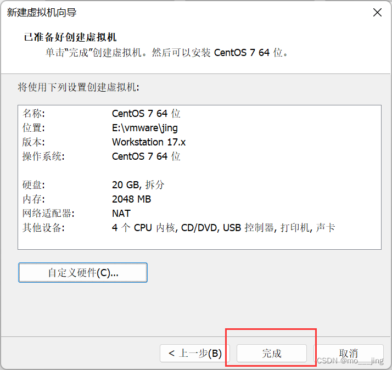Image resolution: width=392 pixels, height=370 pixels.
Task: Click the 名称: label in settings list
Action: (x=33, y=114)
